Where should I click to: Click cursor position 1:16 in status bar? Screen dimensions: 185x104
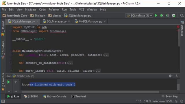click(139, 101)
